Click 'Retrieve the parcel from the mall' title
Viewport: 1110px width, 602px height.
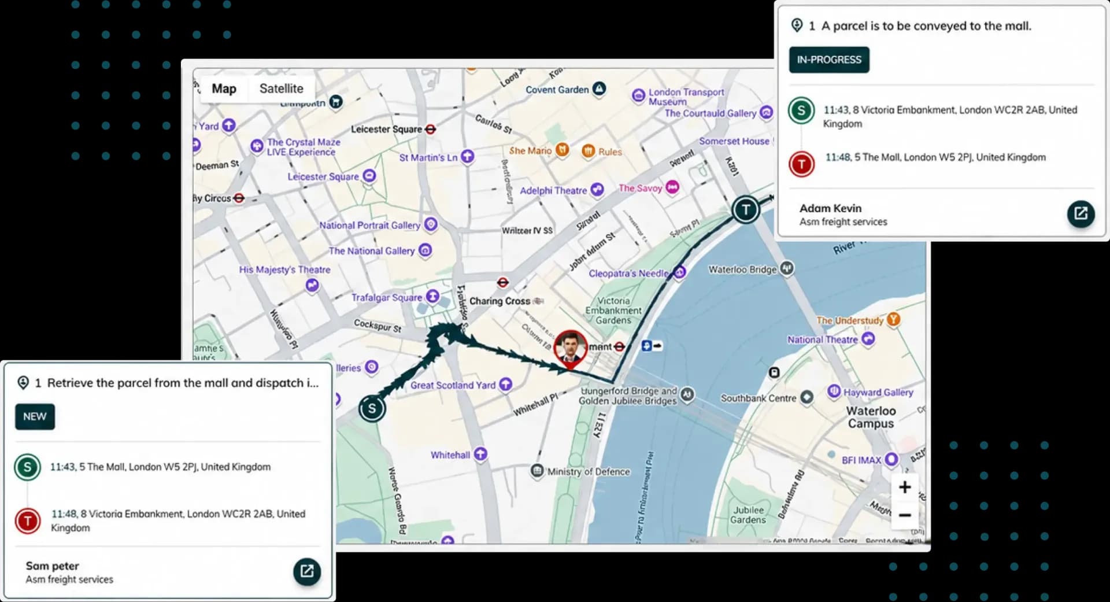[x=183, y=383]
